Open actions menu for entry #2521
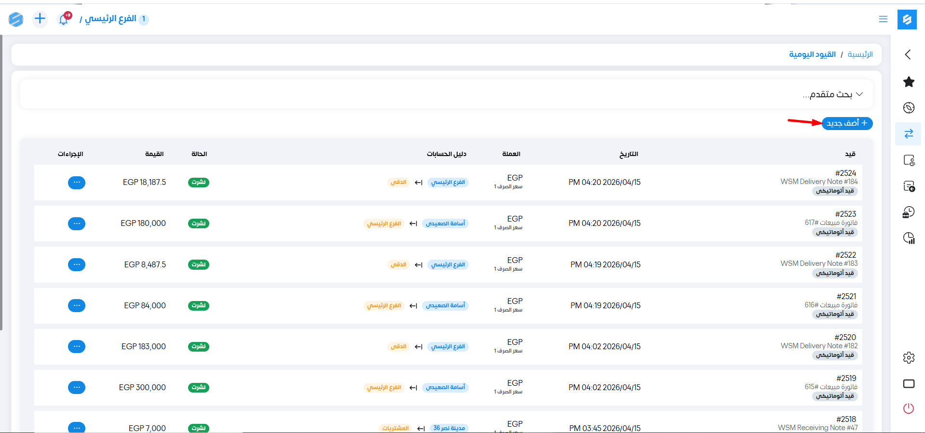 (x=77, y=305)
